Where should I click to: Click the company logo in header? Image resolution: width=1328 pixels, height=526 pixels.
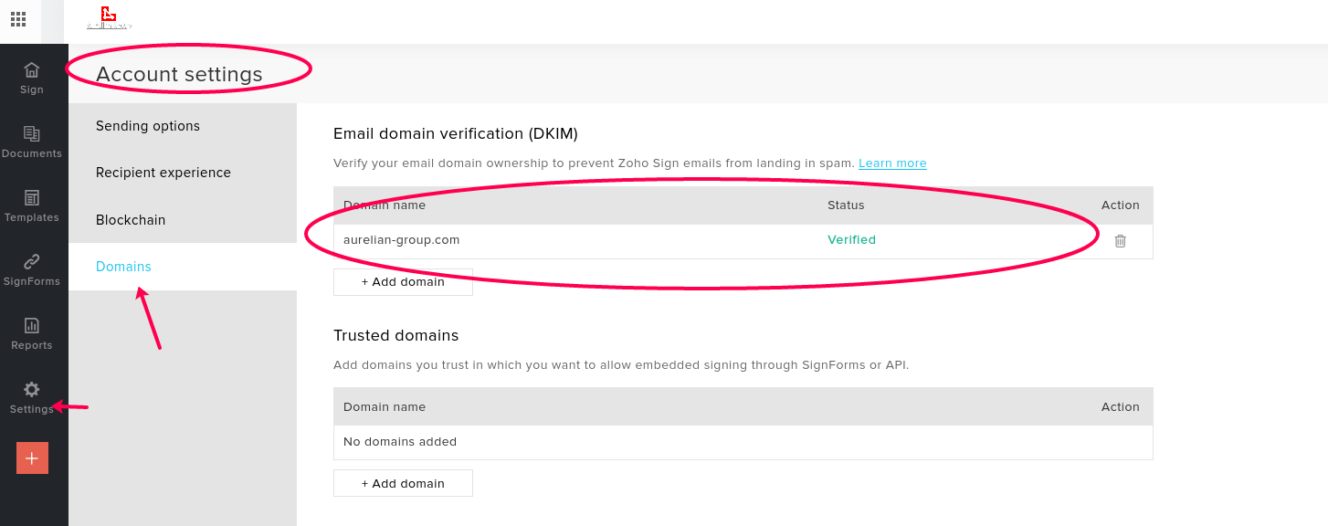109,17
